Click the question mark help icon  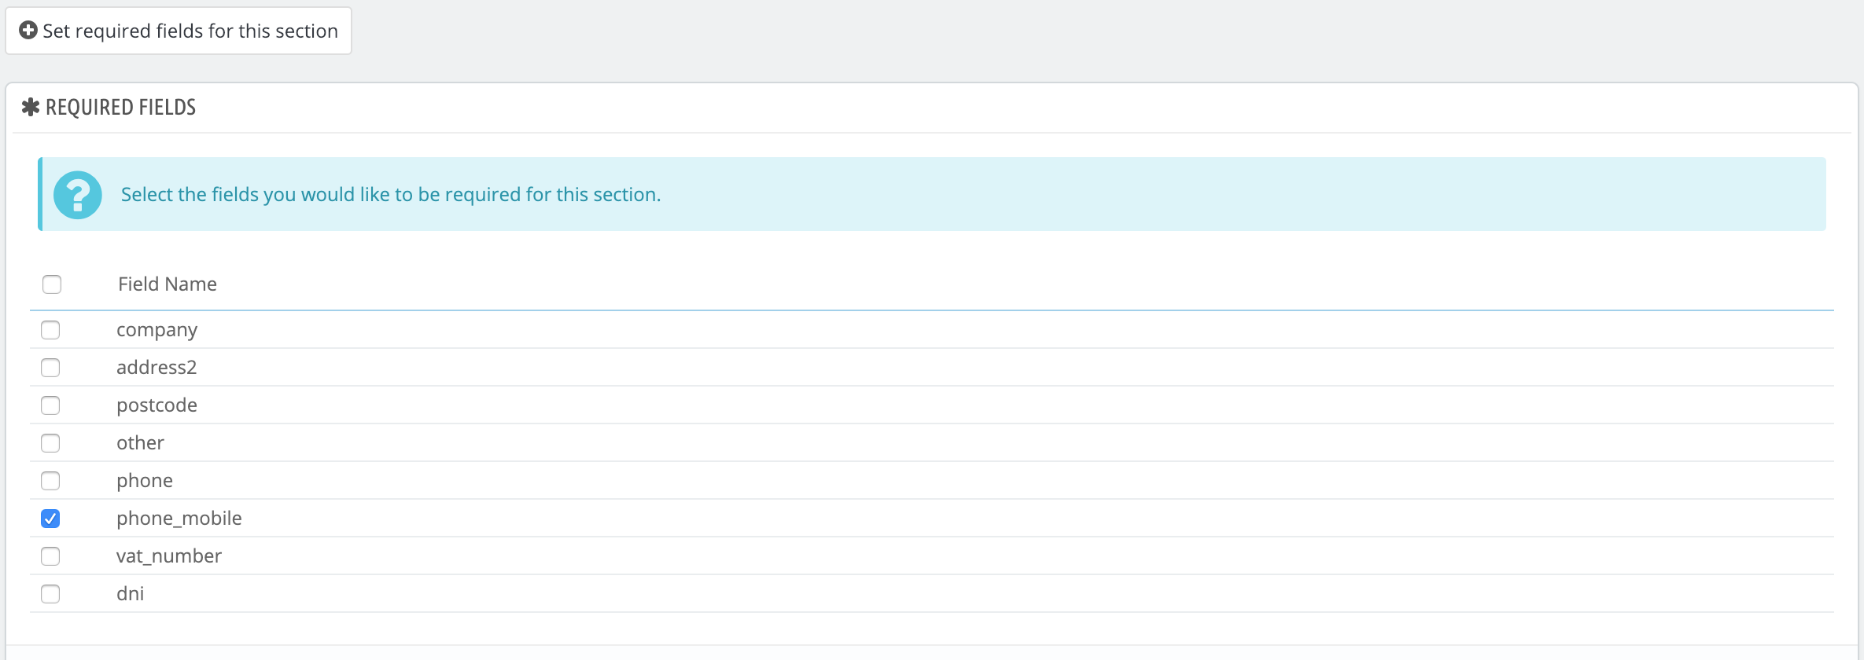point(78,195)
